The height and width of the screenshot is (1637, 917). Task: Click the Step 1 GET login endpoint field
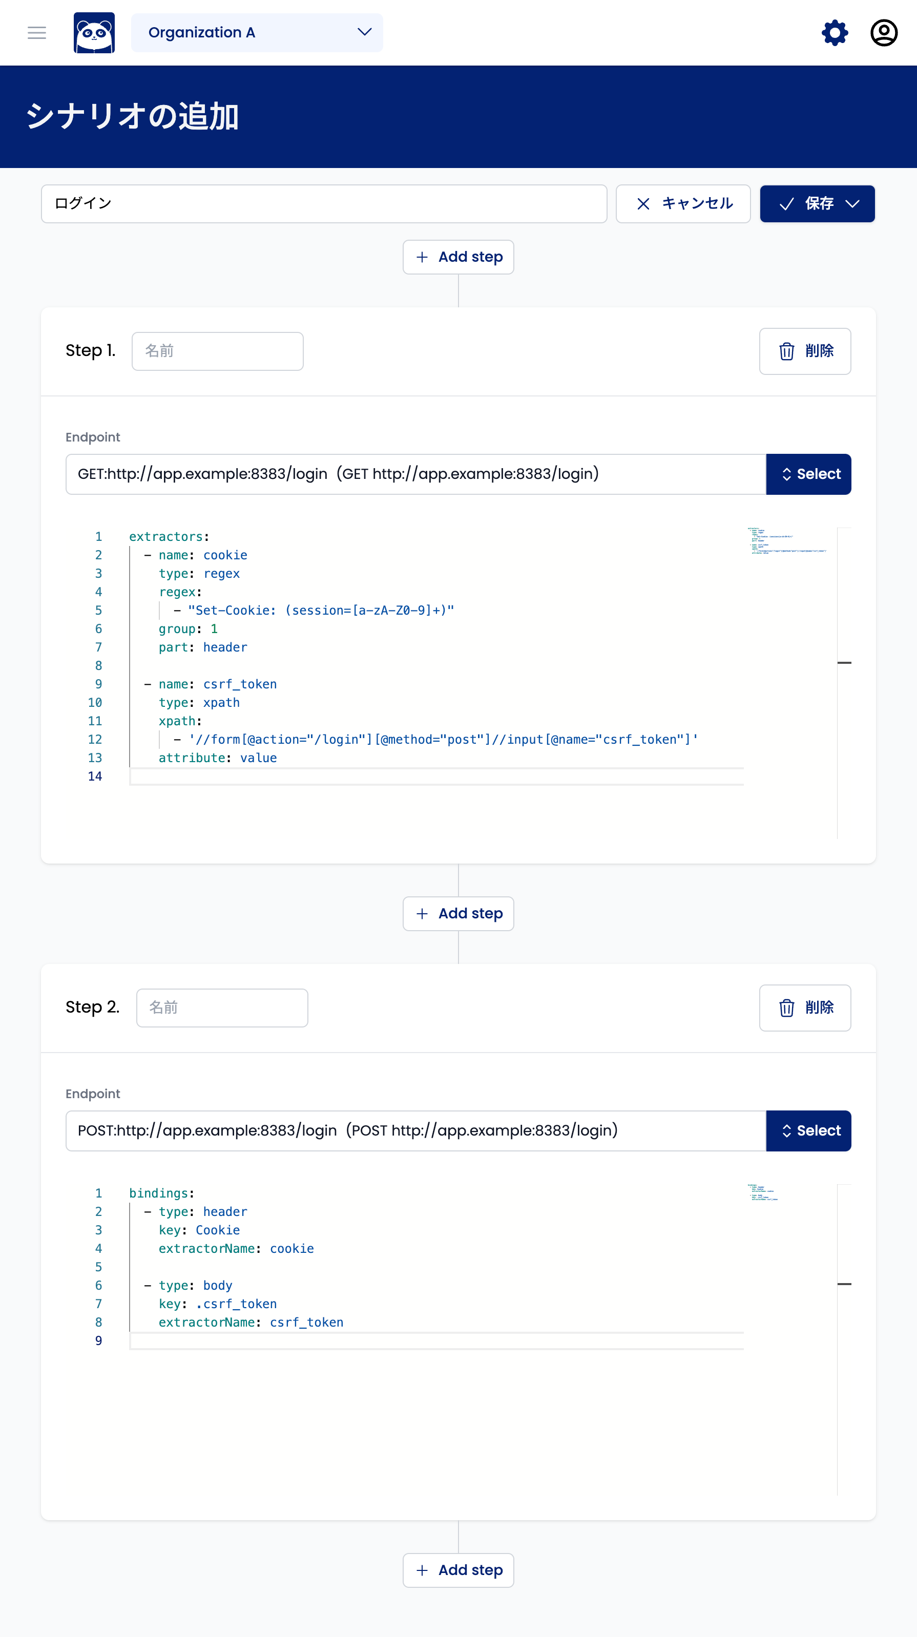point(415,474)
